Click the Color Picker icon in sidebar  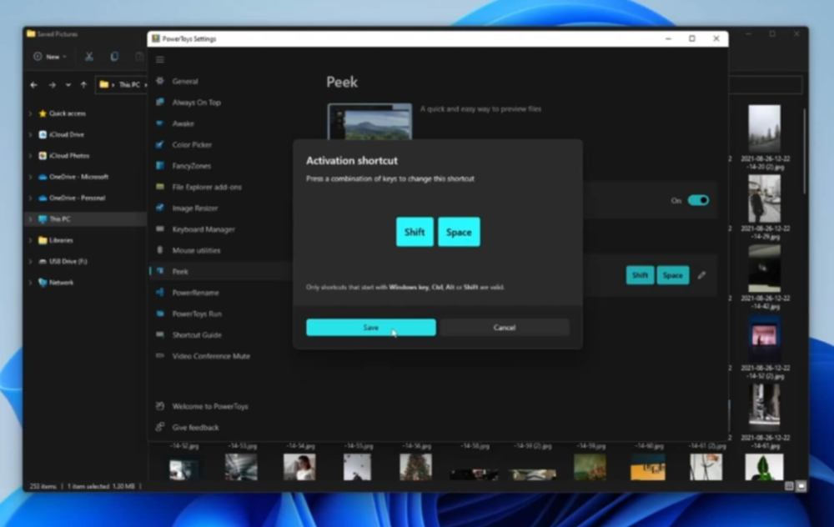click(x=160, y=144)
